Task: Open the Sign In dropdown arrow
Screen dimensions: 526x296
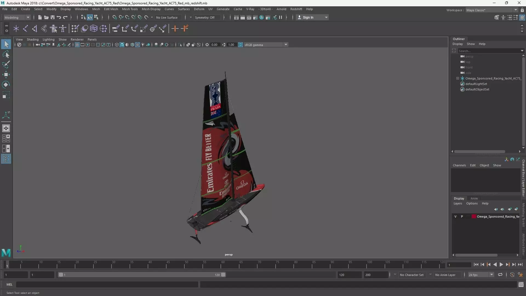Action: [x=326, y=17]
